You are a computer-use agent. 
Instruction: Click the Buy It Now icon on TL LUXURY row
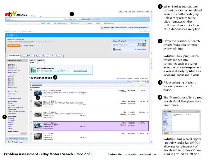[123, 114]
